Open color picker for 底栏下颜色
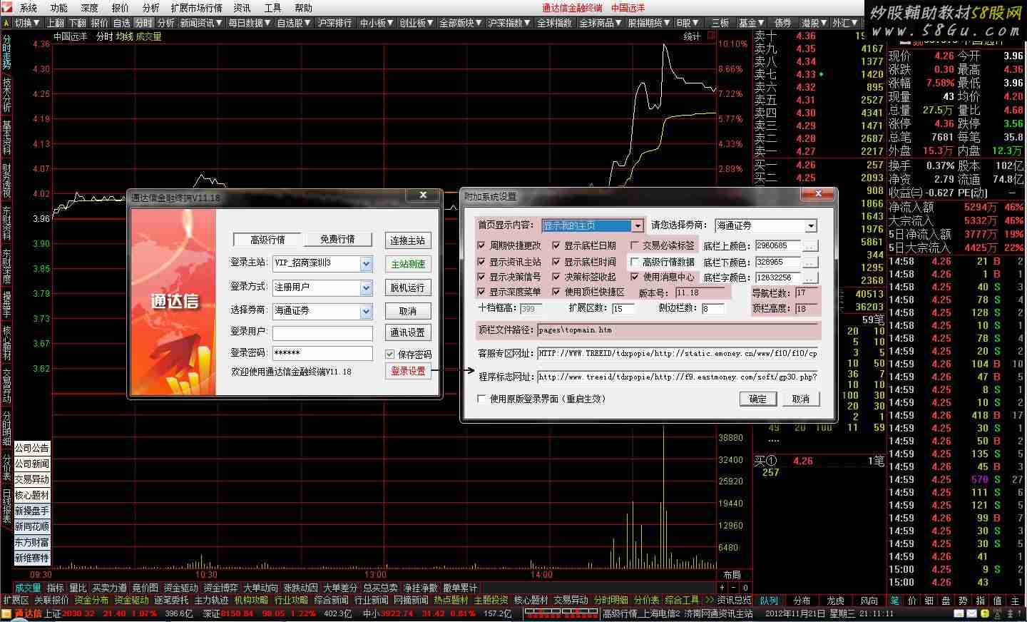This screenshot has width=1027, height=622. (x=810, y=262)
